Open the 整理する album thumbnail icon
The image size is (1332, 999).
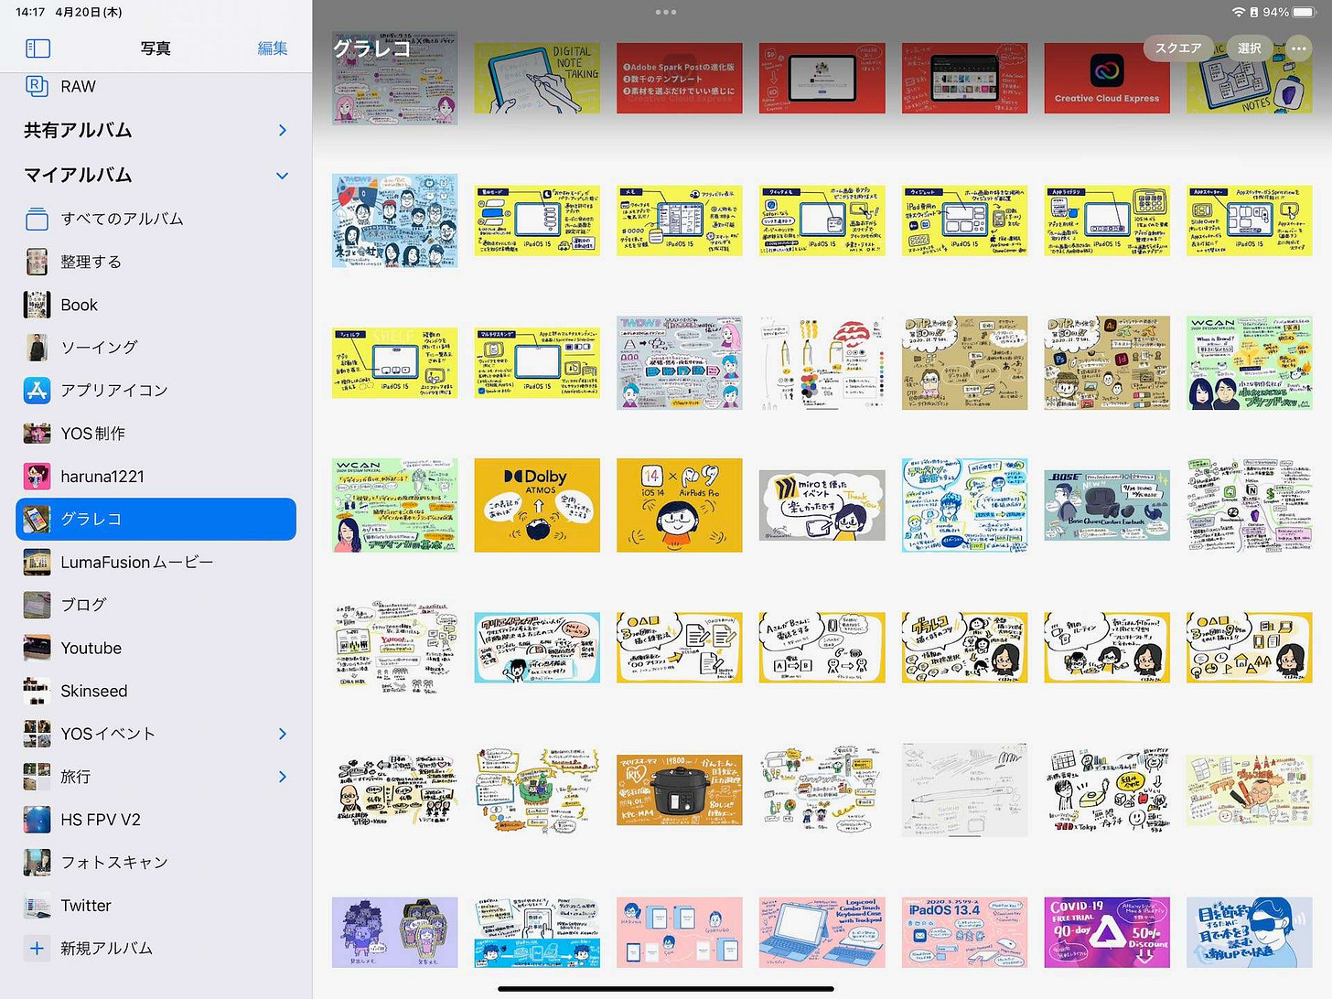coord(37,262)
